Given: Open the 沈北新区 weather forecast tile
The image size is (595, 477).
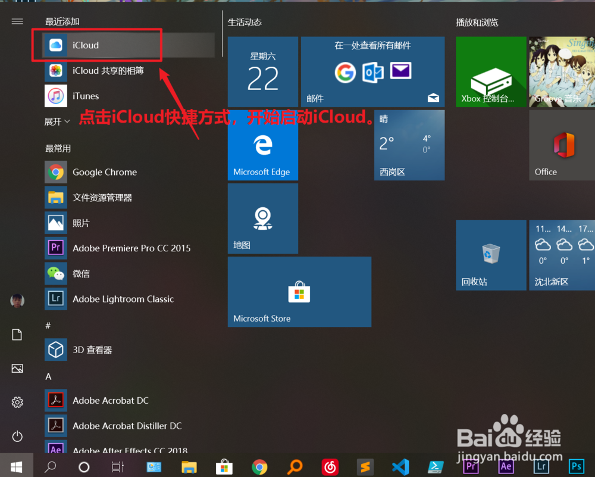Looking at the screenshot, I should [x=562, y=255].
